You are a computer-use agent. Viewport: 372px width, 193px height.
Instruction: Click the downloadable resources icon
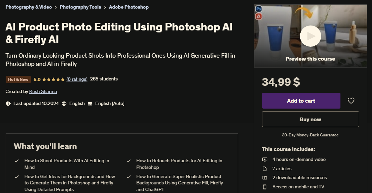pyautogui.click(x=265, y=178)
